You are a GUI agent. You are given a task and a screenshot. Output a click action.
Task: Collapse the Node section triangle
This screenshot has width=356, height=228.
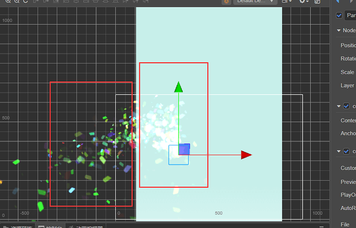tap(338, 30)
